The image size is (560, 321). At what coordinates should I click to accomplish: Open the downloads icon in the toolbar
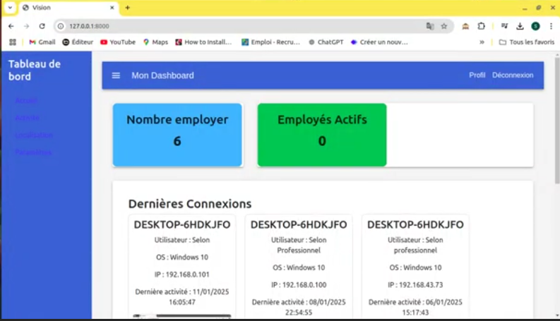pyautogui.click(x=520, y=26)
